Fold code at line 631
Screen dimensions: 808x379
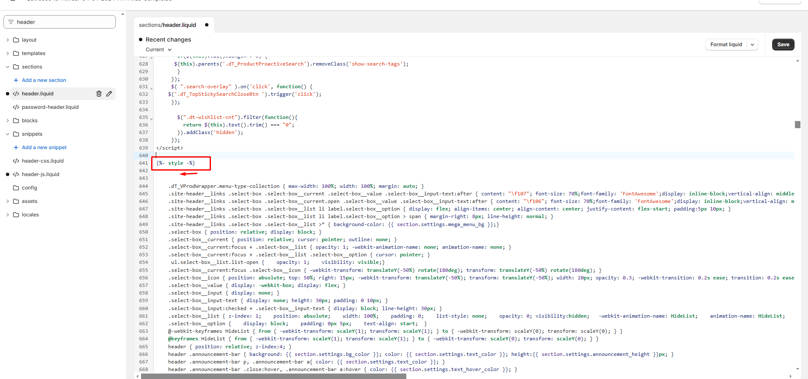tap(152, 88)
